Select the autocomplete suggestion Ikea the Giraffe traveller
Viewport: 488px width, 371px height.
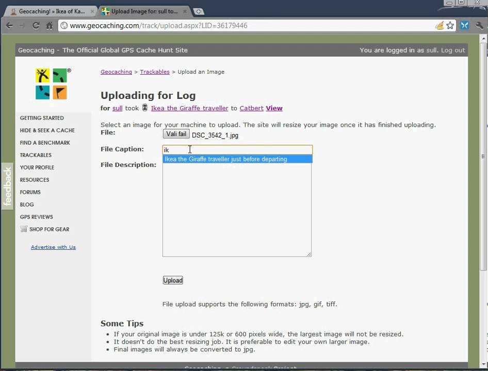click(x=237, y=159)
